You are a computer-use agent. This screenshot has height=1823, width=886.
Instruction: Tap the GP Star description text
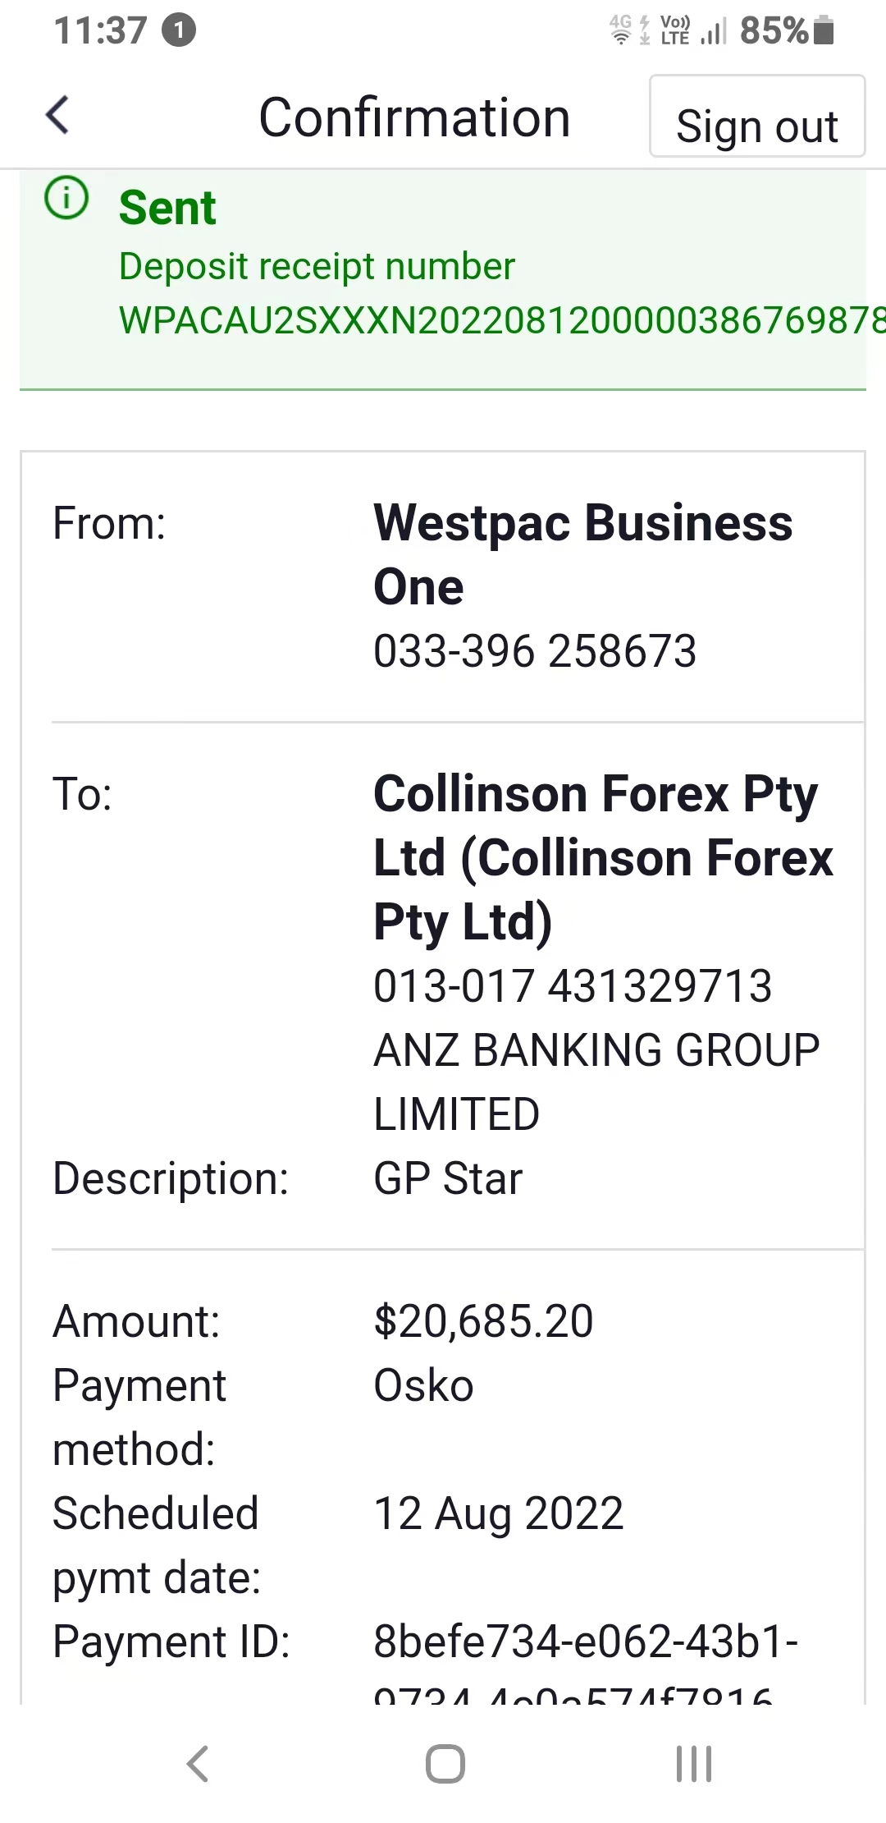point(448,1178)
